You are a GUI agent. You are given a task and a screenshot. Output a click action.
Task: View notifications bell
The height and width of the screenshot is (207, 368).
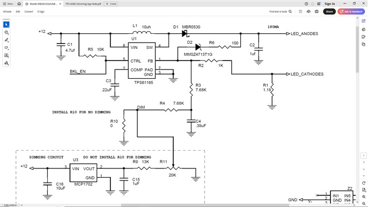coord(312,4)
